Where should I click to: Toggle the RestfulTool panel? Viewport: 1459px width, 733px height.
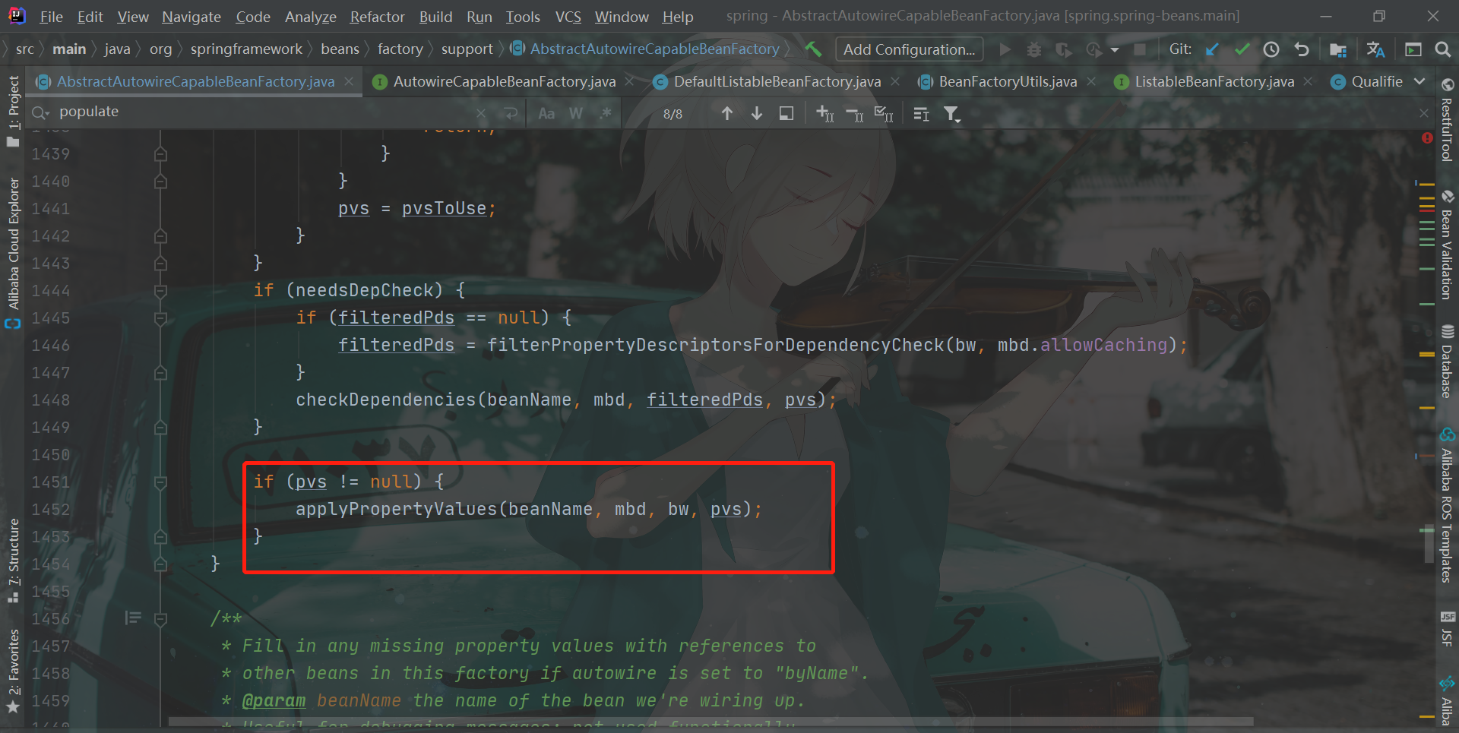(1447, 120)
